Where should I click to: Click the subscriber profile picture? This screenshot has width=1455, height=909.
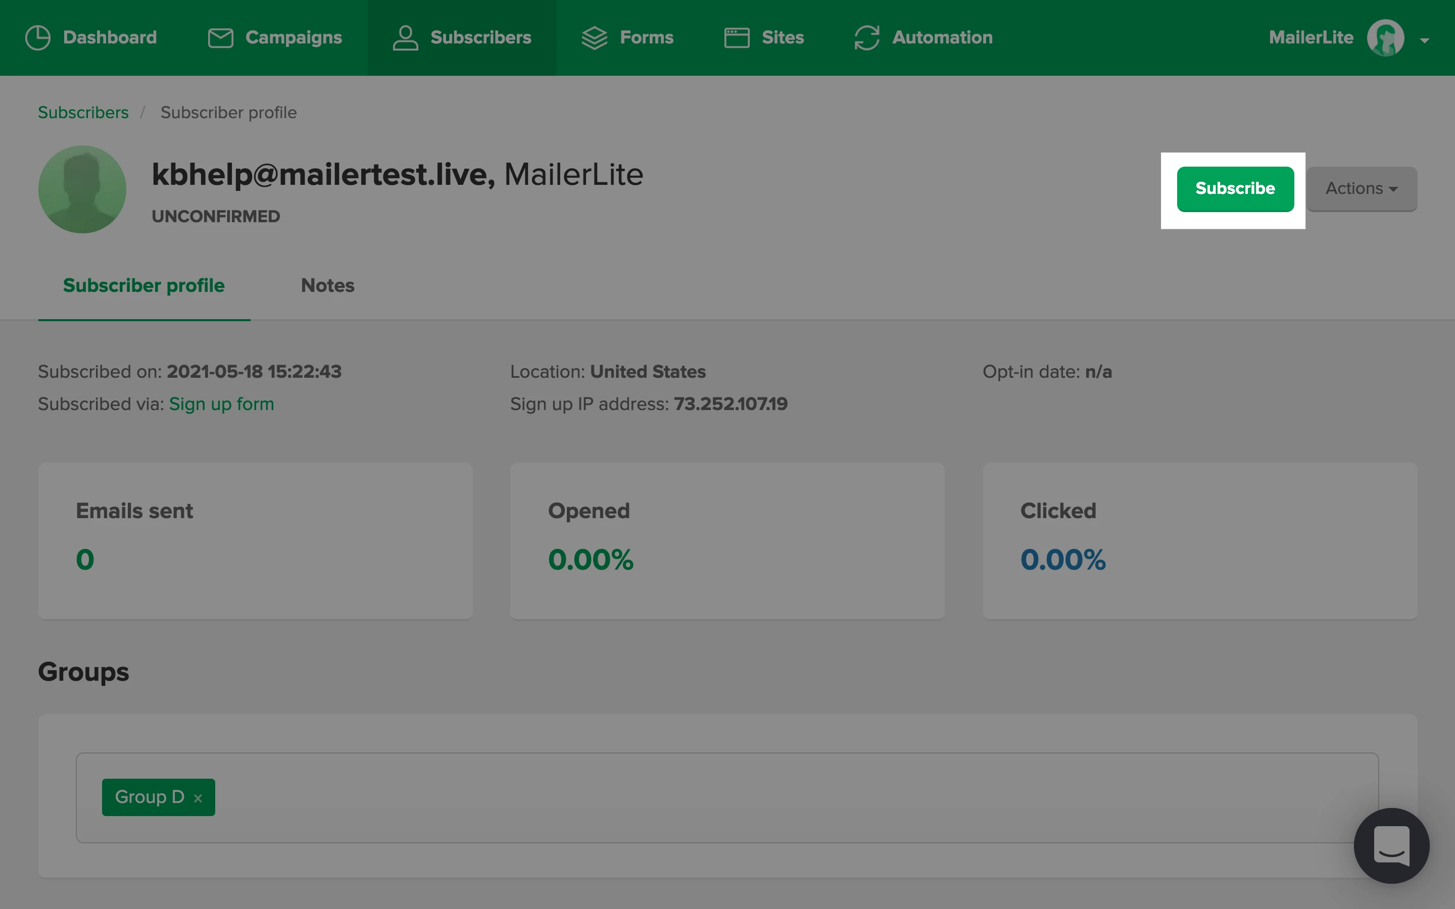(x=82, y=189)
